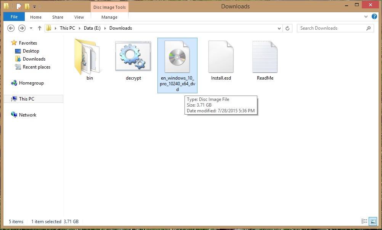Click This PC in the address path

point(67,28)
